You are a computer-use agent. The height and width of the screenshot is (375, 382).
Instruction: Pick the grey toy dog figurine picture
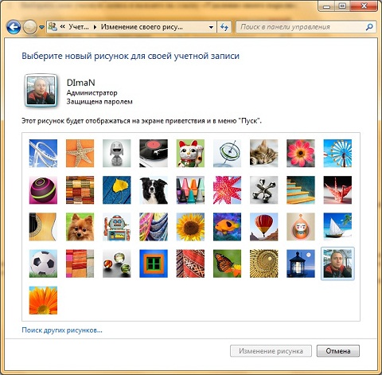(117, 153)
